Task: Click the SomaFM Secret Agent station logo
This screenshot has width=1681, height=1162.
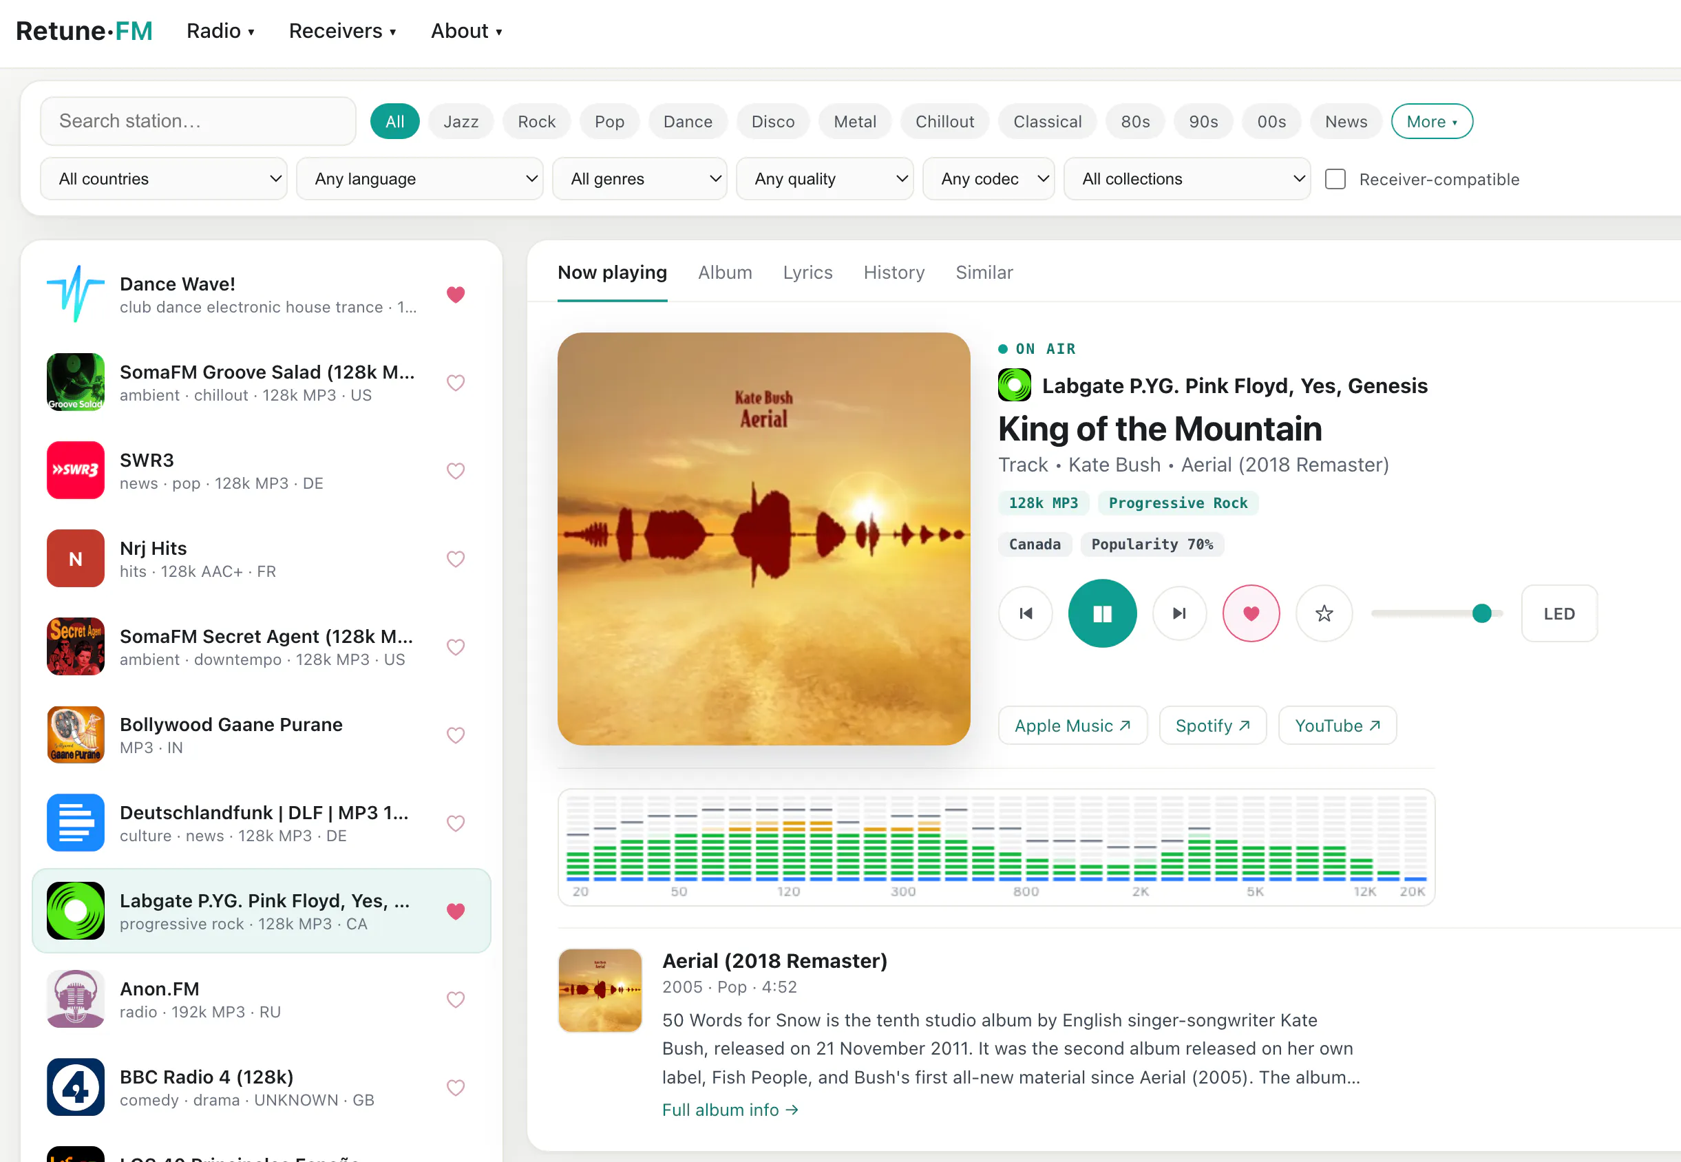Action: (x=76, y=646)
